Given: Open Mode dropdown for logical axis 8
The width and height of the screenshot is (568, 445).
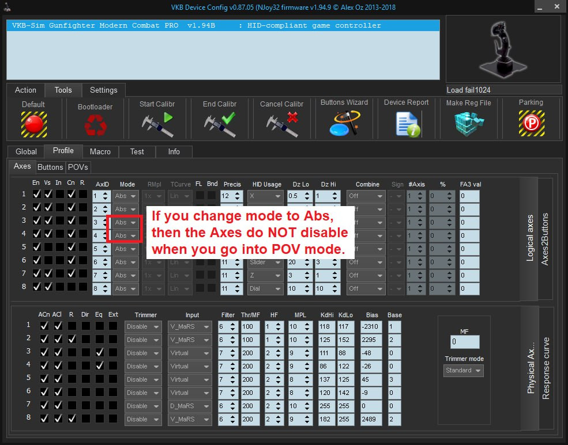Looking at the screenshot, I should point(126,288).
